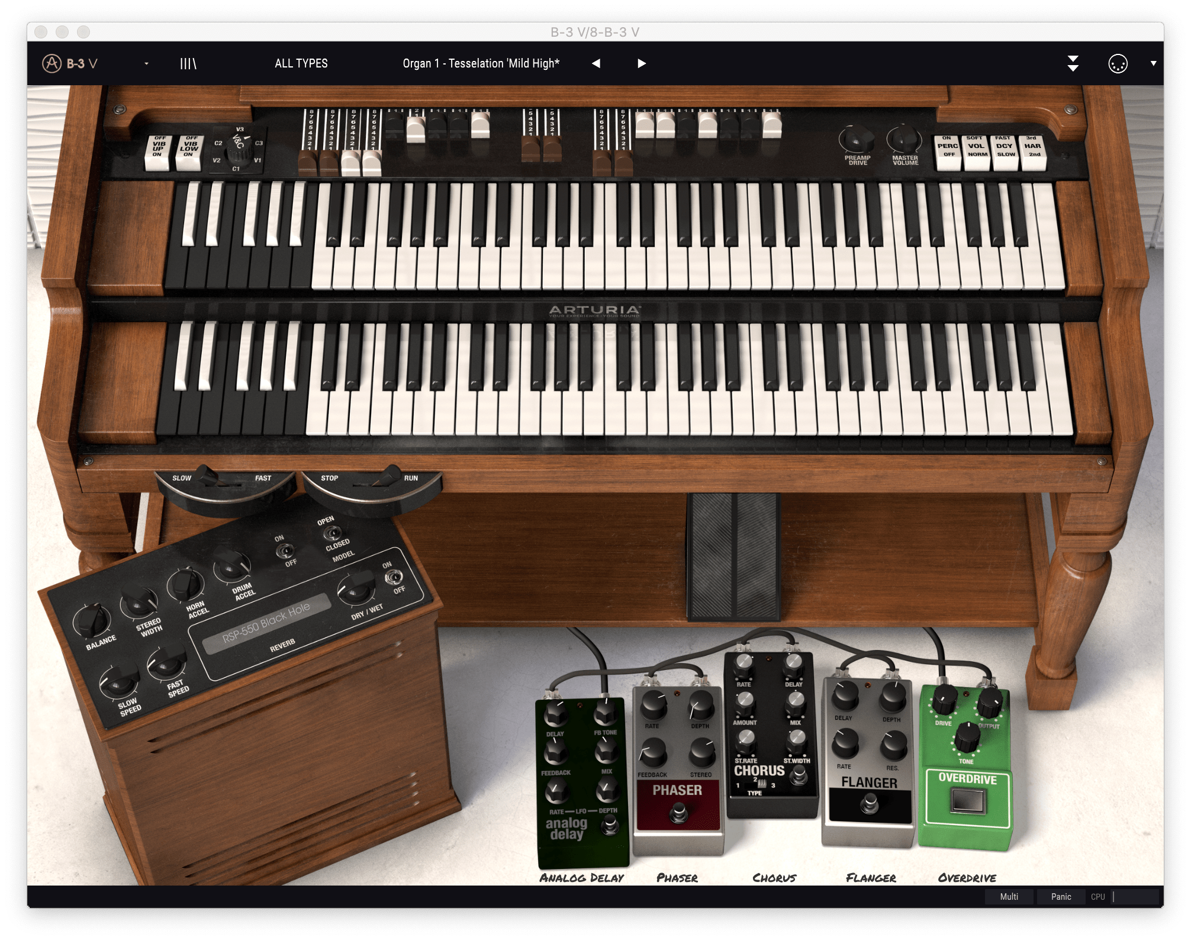
Task: Go to the next preset arrow
Action: (x=641, y=63)
